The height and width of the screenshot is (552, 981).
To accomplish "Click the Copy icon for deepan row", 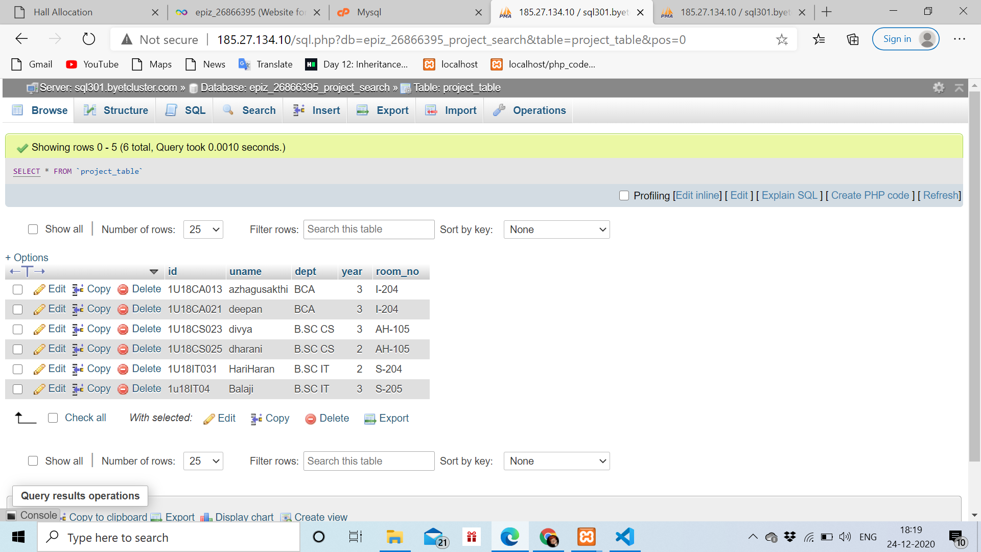I will point(78,310).
